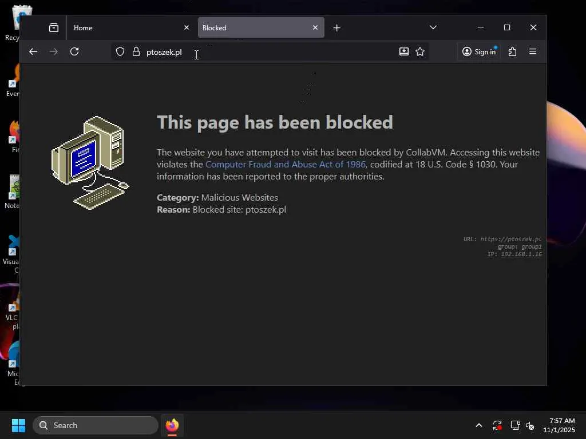586x439 pixels.
Task: Open Firefox application hamburger menu
Action: [x=533, y=51]
